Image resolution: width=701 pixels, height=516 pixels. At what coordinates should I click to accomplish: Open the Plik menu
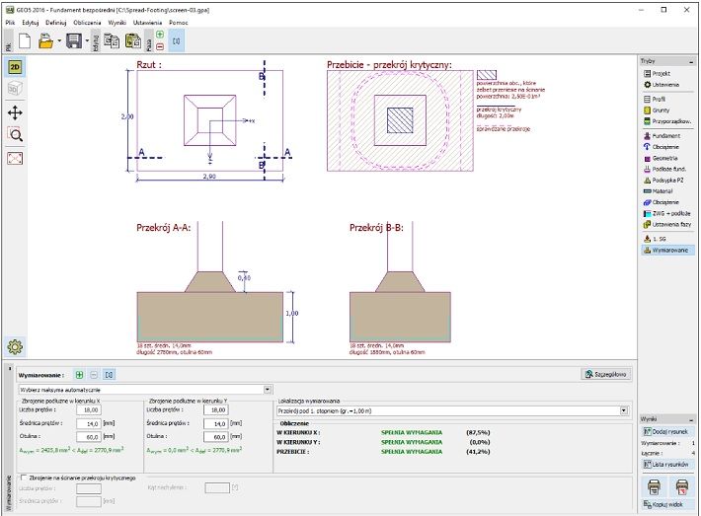coord(10,23)
